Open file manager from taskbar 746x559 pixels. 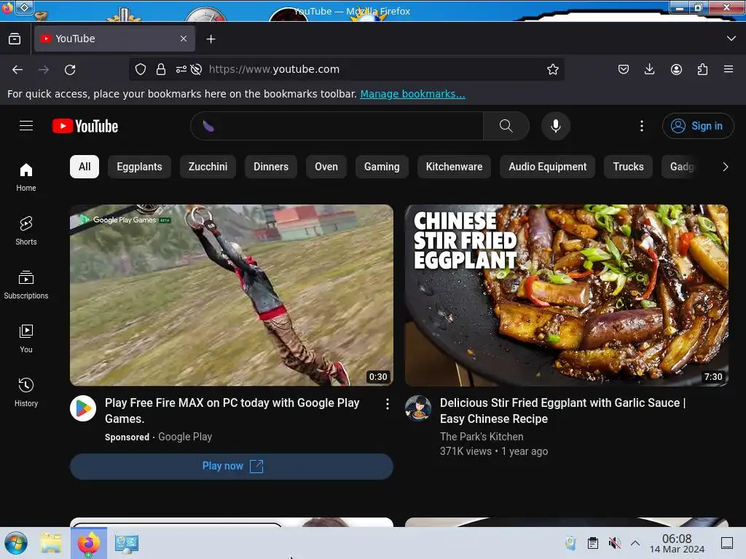point(51,543)
